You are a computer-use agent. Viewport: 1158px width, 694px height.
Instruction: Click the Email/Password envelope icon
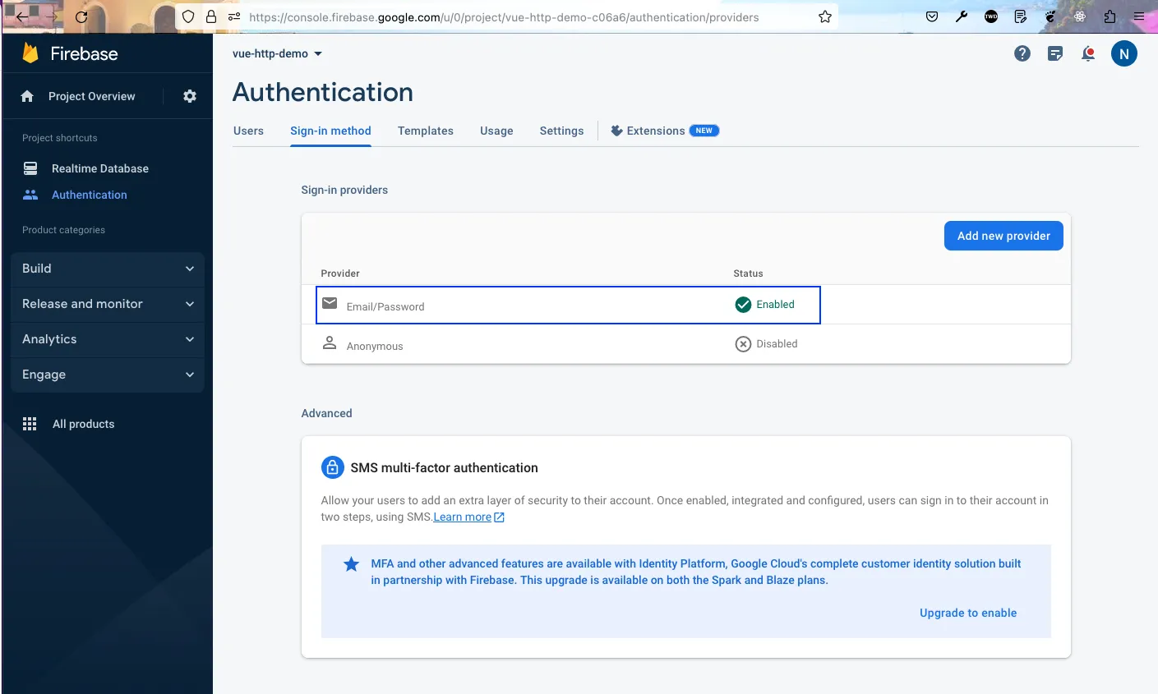click(x=330, y=303)
